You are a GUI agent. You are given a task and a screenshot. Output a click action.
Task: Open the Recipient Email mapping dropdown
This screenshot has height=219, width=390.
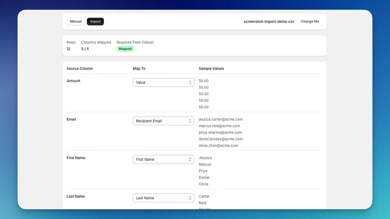pos(163,121)
